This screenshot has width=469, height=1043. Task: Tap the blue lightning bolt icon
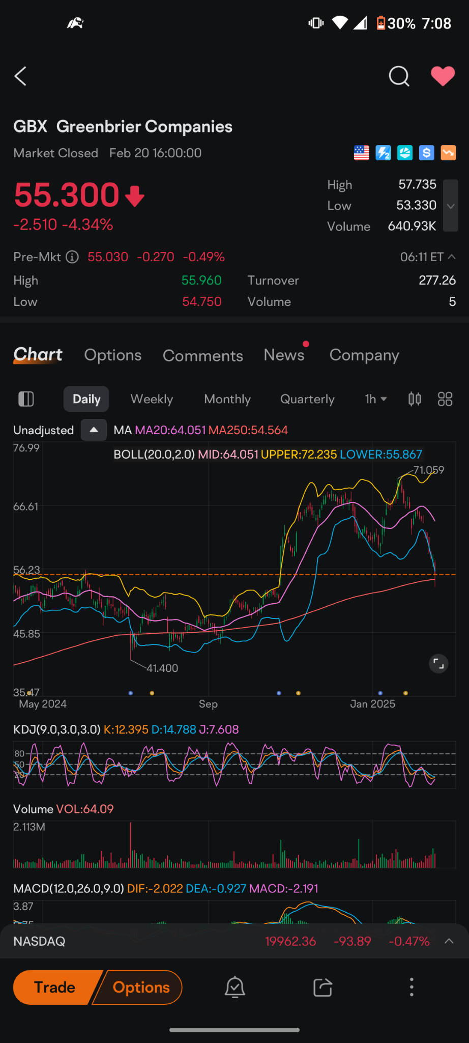click(x=383, y=153)
